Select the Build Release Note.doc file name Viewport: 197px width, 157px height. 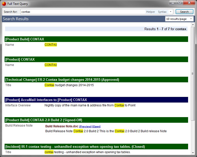pyautogui.click(x=62, y=126)
